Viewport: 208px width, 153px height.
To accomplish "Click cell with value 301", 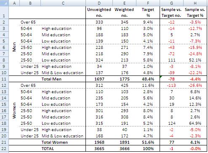I will (x=99, y=110).
